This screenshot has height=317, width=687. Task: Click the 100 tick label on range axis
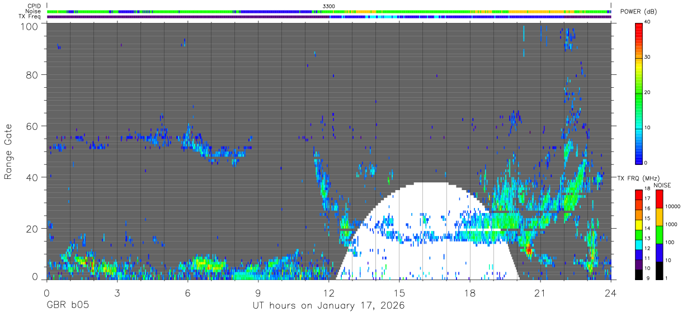click(x=29, y=26)
